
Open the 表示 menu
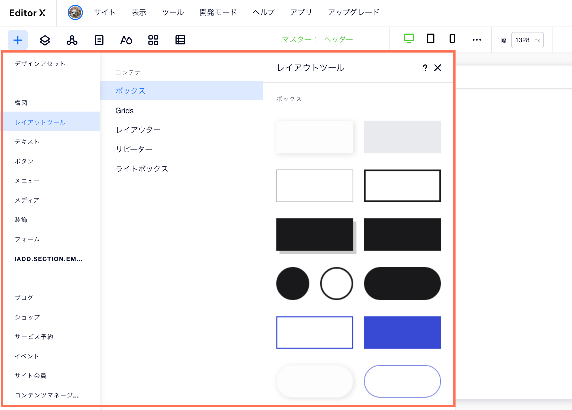point(139,12)
